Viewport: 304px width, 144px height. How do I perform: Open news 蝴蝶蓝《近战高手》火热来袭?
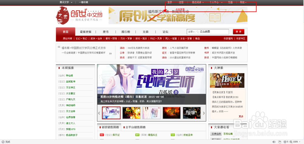click(x=227, y=48)
